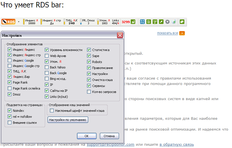
Task: Uncheck the Настройки checkbox in the list
Action: 89,74
